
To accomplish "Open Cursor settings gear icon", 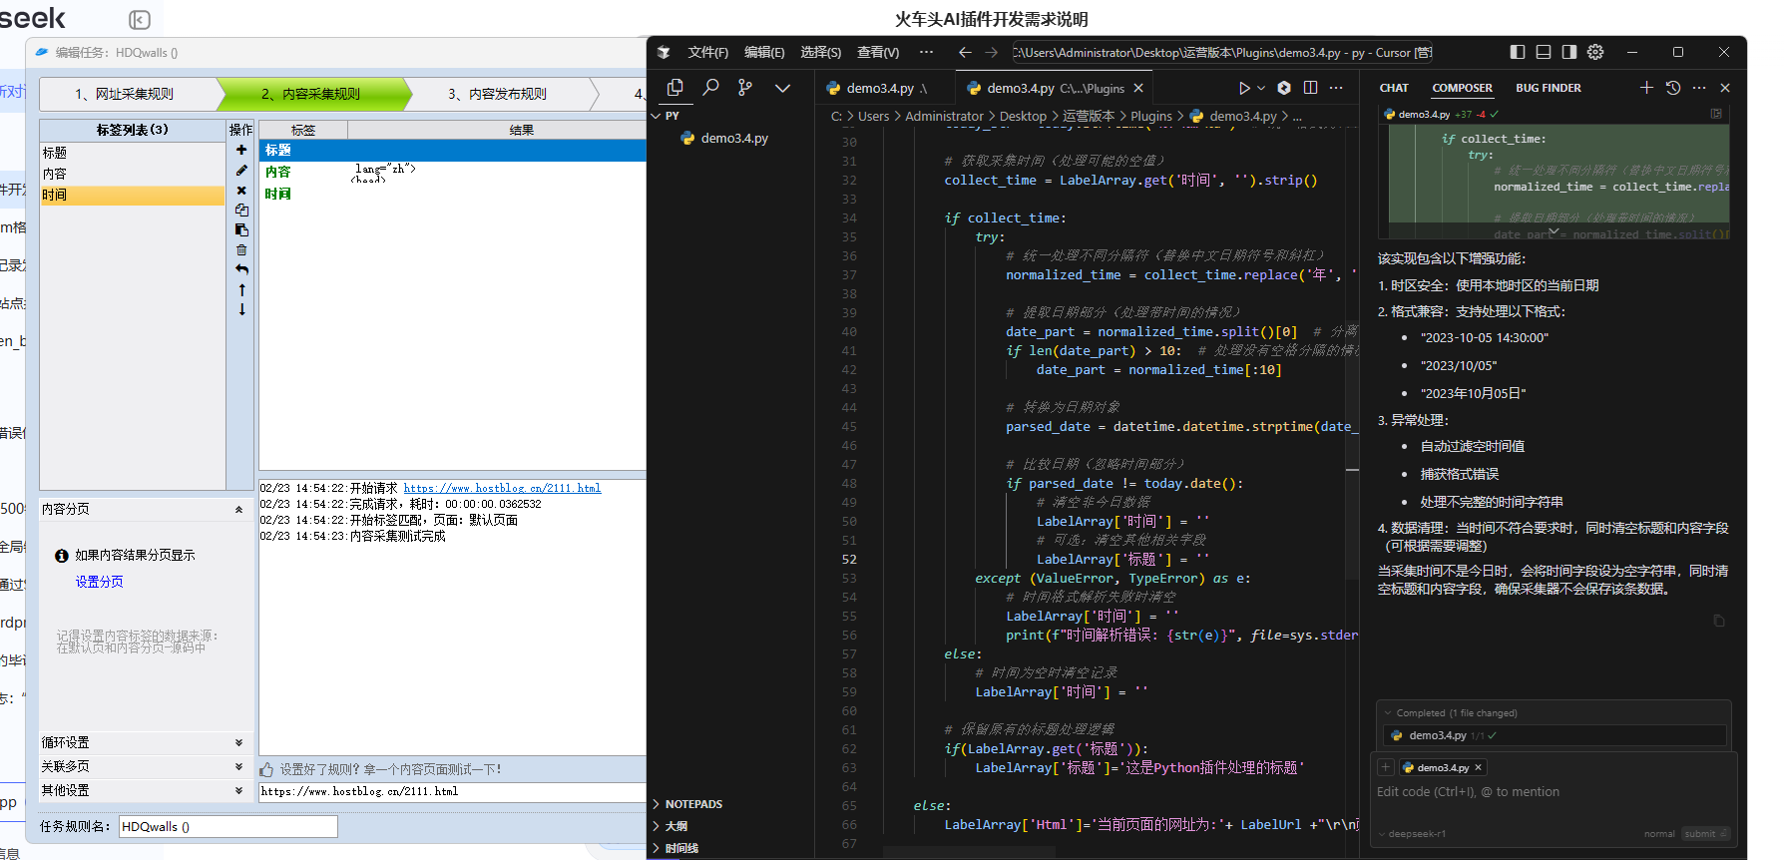I will (1595, 52).
